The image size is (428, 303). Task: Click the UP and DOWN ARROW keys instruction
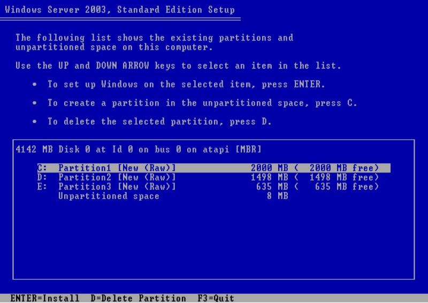[x=178, y=65]
